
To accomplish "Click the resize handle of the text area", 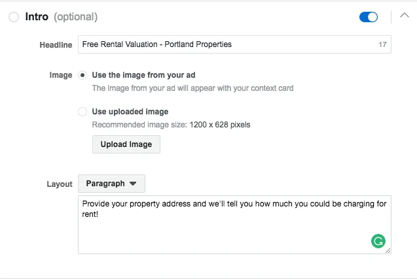I will [x=388, y=251].
